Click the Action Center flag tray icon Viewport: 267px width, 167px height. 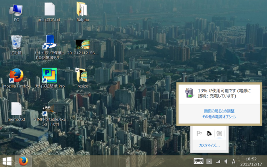[199, 133]
